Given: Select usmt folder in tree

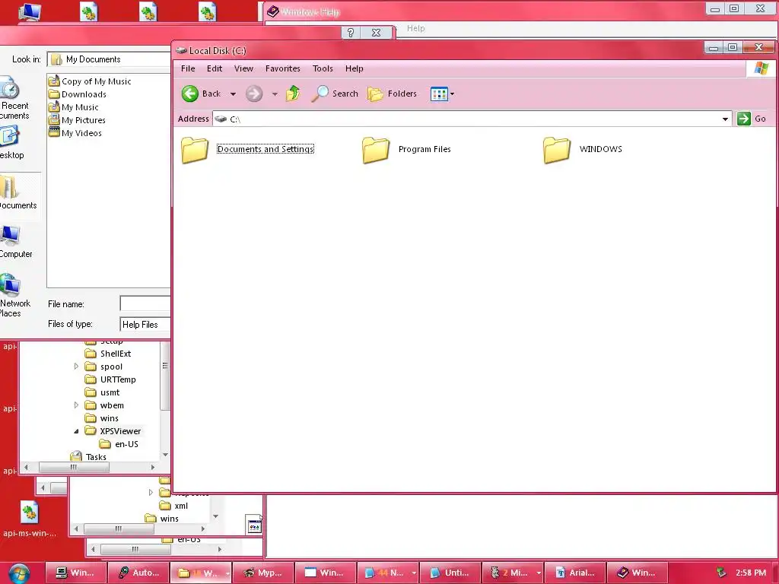Looking at the screenshot, I should point(103,392).
